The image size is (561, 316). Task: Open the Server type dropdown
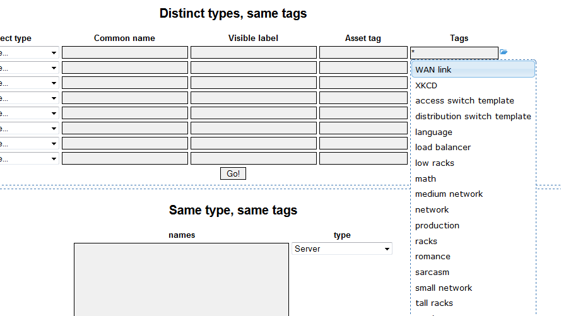coord(341,249)
